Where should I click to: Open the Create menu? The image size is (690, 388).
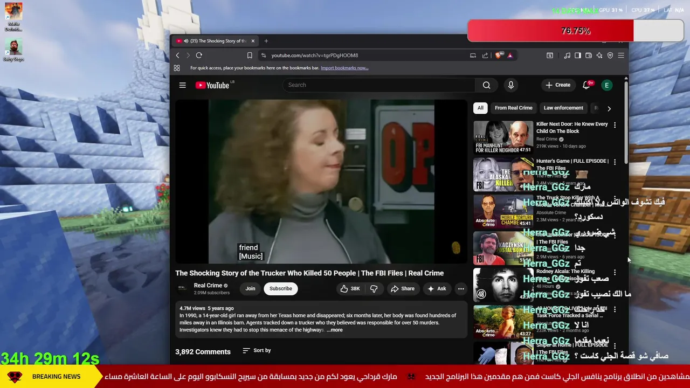tap(558, 85)
